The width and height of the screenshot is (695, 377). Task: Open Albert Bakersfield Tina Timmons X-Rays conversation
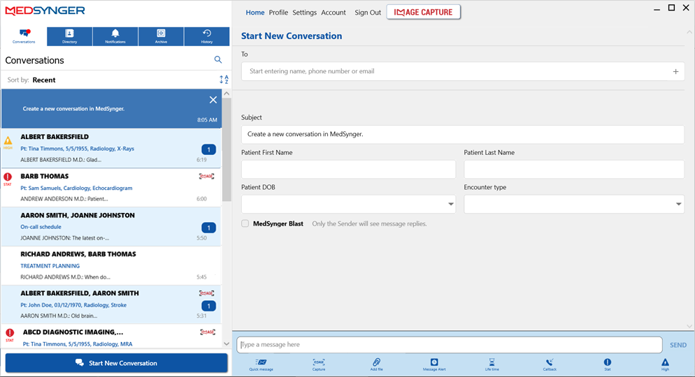111,148
